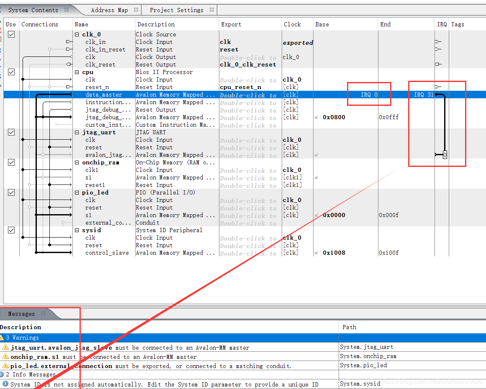
Task: Select control_slave row under sysid
Action: tap(244, 253)
